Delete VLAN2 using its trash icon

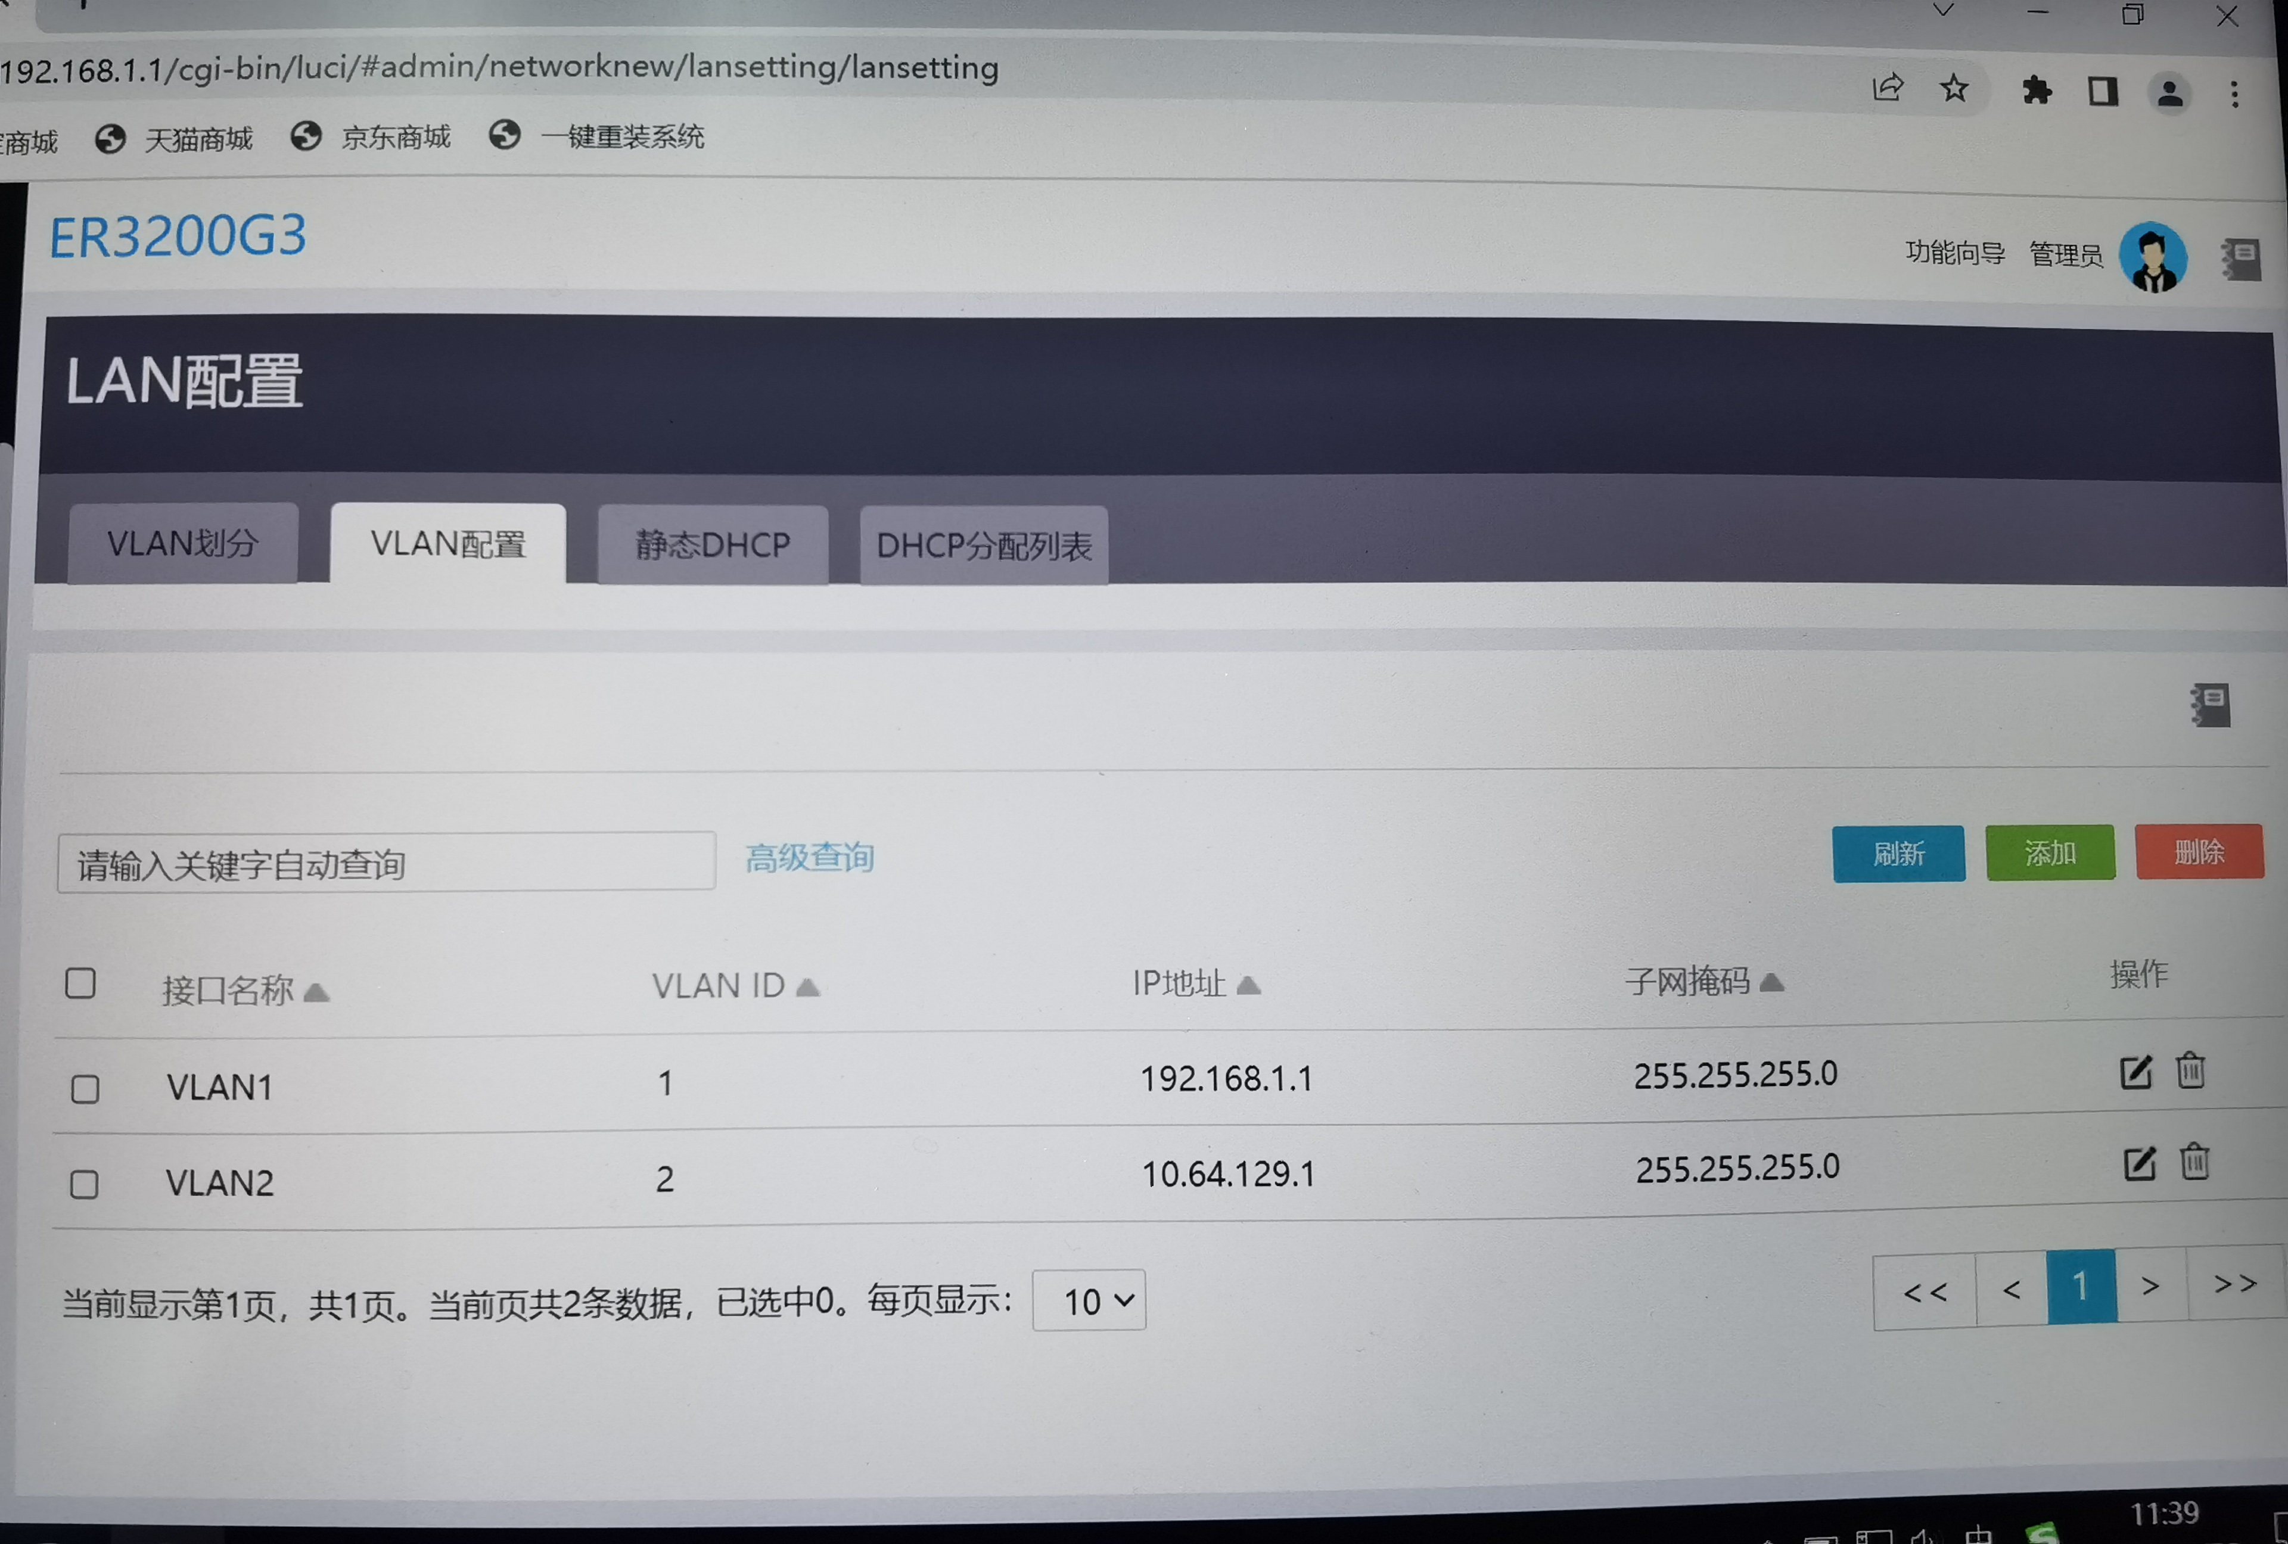coord(2194,1162)
